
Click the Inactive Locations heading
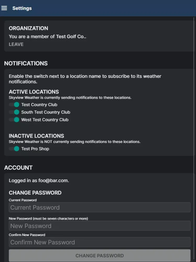(x=36, y=136)
